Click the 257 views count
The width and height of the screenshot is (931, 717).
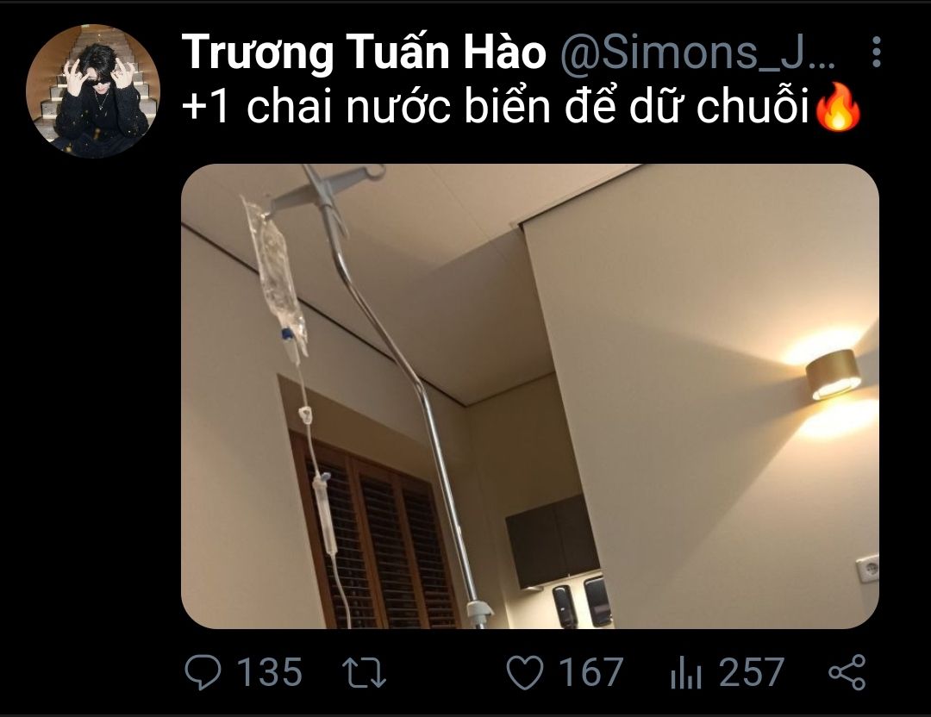click(x=752, y=672)
